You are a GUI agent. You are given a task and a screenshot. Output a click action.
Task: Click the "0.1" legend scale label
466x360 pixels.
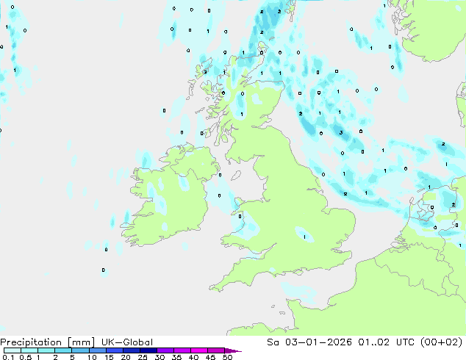pos(8,357)
